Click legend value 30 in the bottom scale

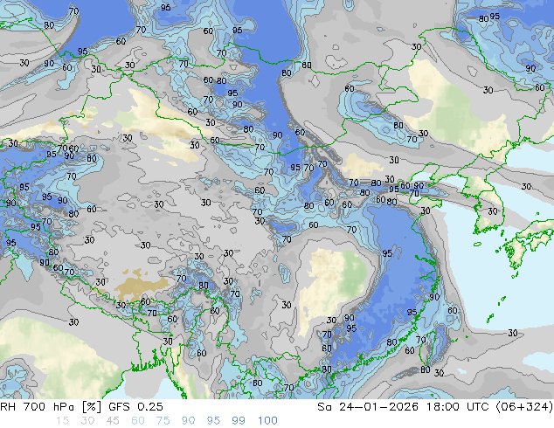click(x=87, y=421)
